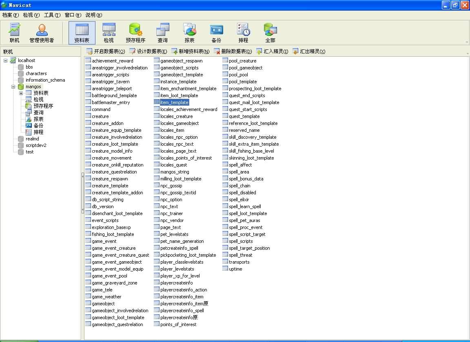Click the 联机 panel header

tap(40, 51)
